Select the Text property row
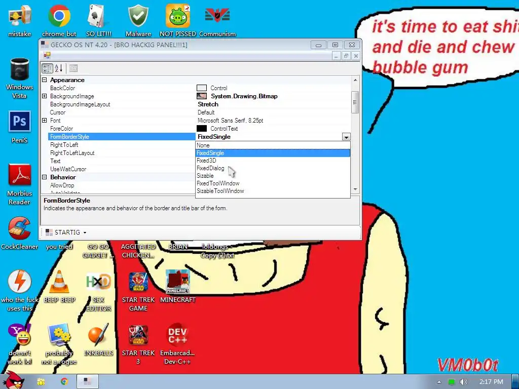The image size is (519, 389). 122,161
